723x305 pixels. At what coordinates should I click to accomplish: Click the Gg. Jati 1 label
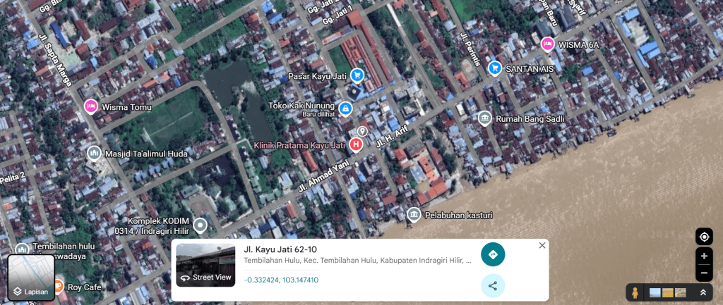point(337,15)
